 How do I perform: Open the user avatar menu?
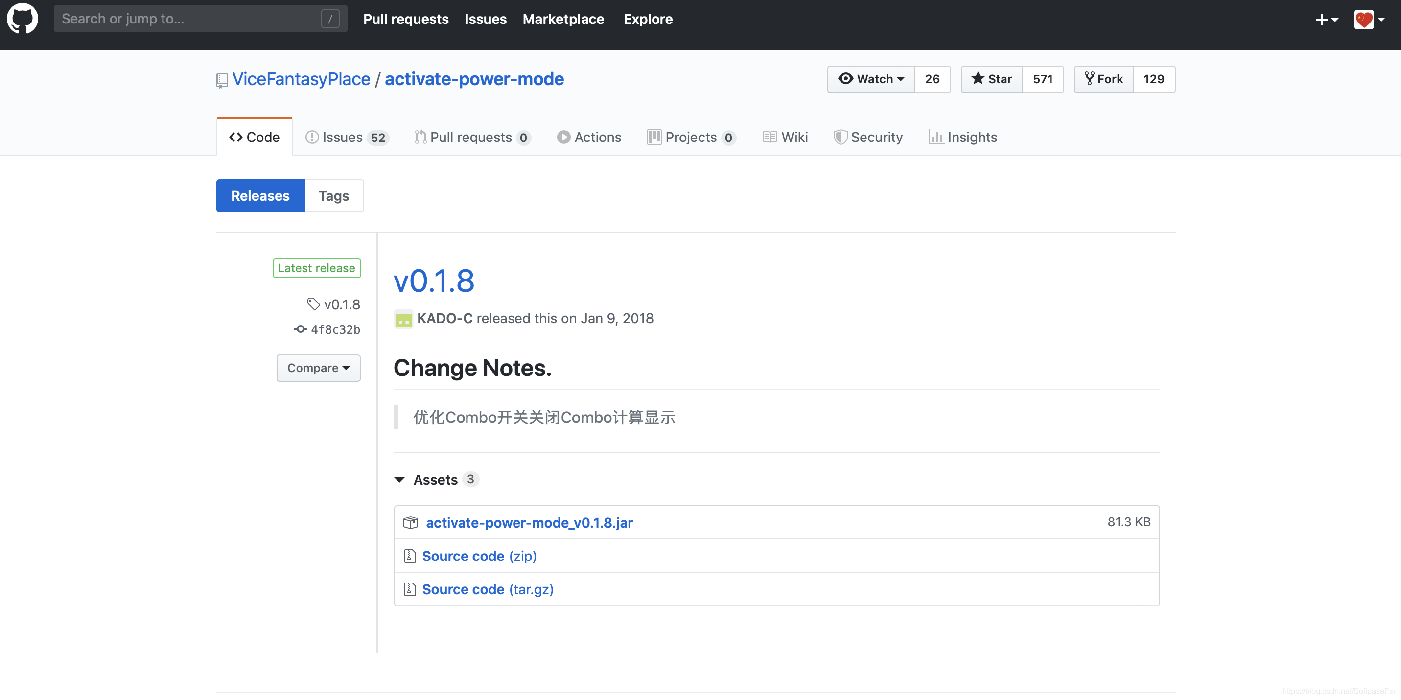coord(1369,20)
